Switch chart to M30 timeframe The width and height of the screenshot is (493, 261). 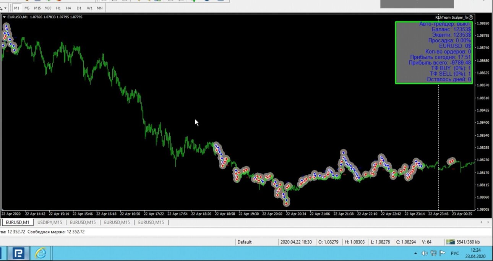pyautogui.click(x=48, y=8)
